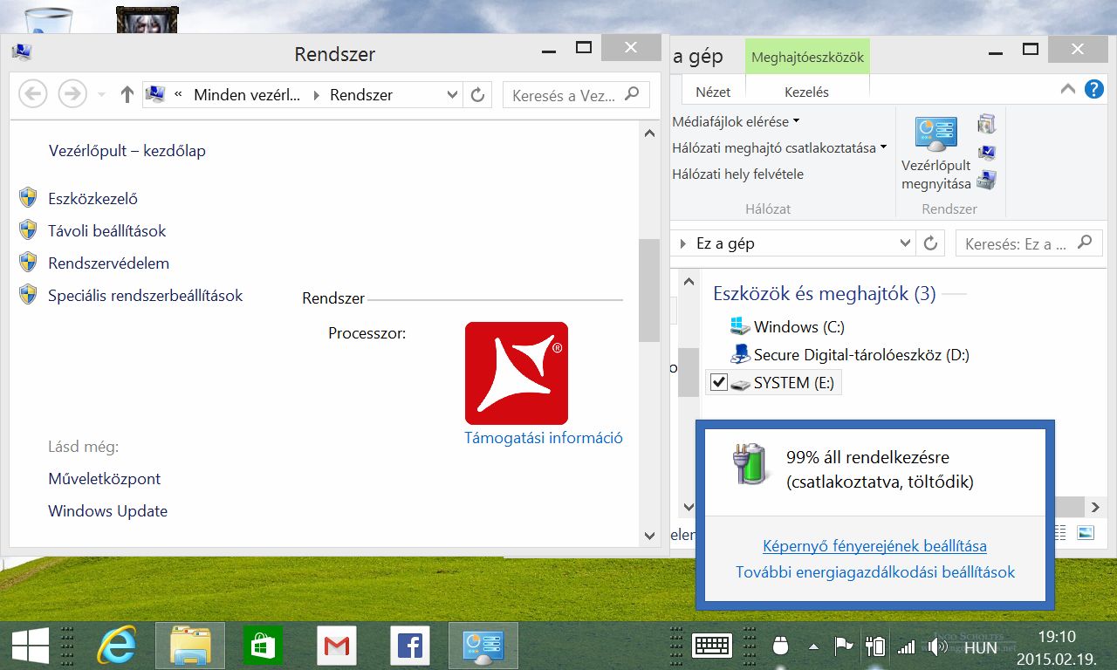
Task: Open Facebook taskbar shortcut
Action: coord(410,646)
